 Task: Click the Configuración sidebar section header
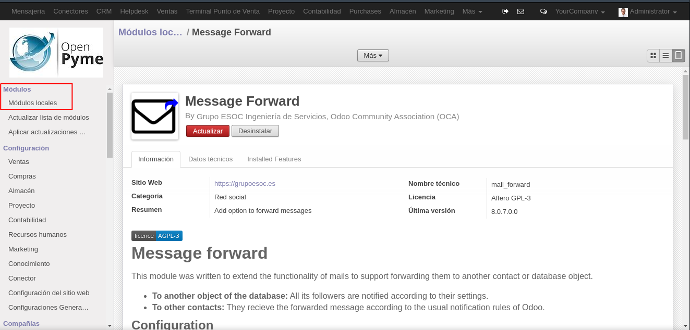tap(26, 148)
